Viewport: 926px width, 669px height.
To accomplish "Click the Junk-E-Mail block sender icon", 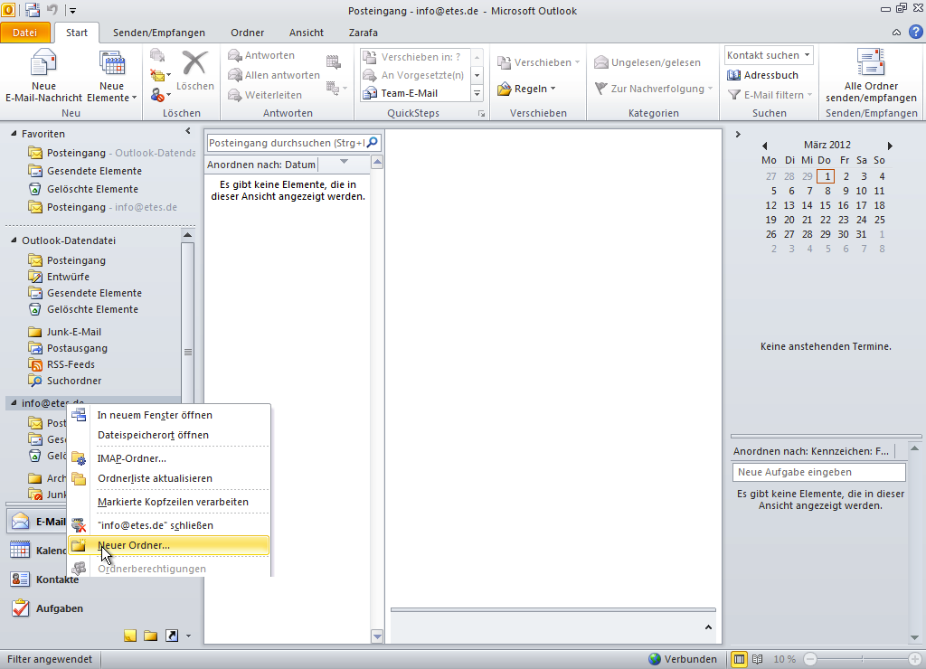I will [x=159, y=95].
